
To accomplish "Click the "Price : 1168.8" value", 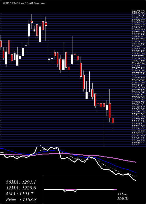I will click(21, 199).
